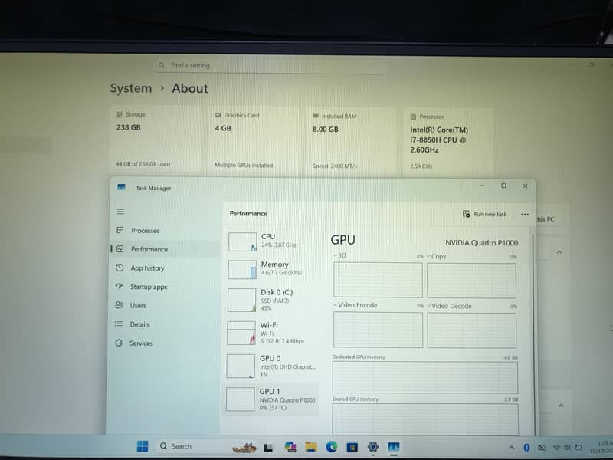Click the Details list icon

[119, 324]
